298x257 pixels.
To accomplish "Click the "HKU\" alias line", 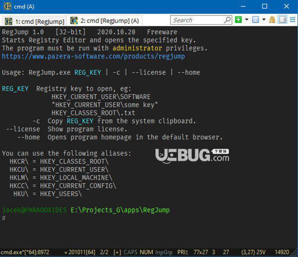I will [x=48, y=194].
